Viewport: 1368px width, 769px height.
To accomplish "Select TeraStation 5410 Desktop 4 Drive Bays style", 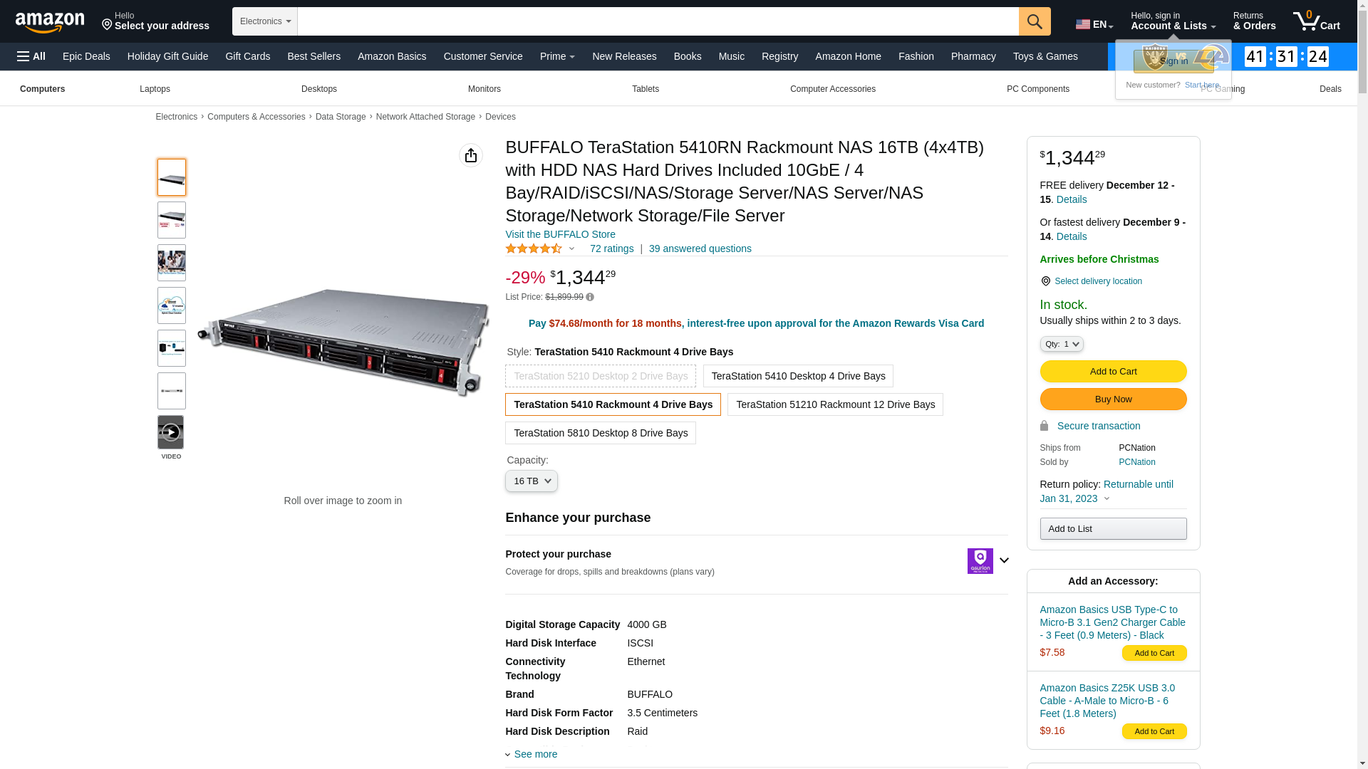I will coord(797,376).
